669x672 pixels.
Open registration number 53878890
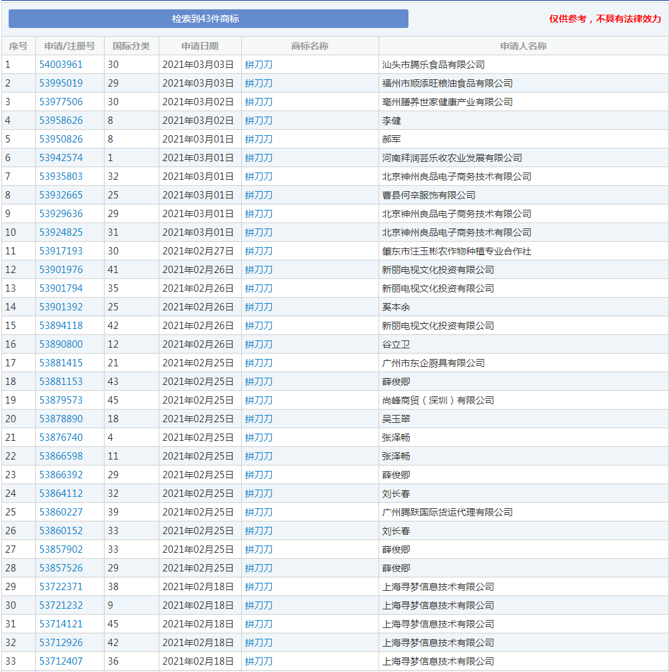click(61, 419)
